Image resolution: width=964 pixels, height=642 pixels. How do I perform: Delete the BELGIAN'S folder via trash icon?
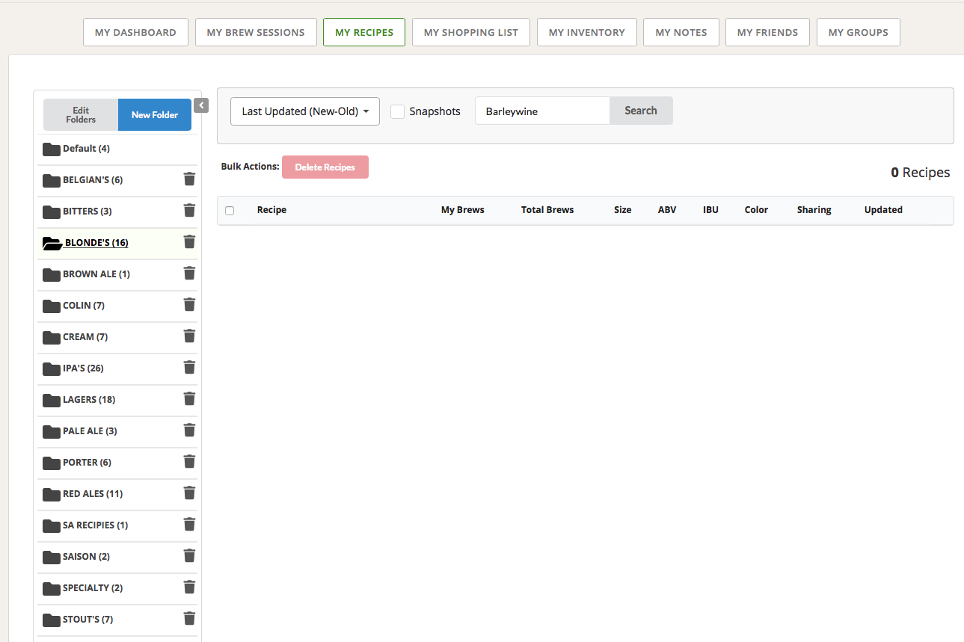pos(189,179)
